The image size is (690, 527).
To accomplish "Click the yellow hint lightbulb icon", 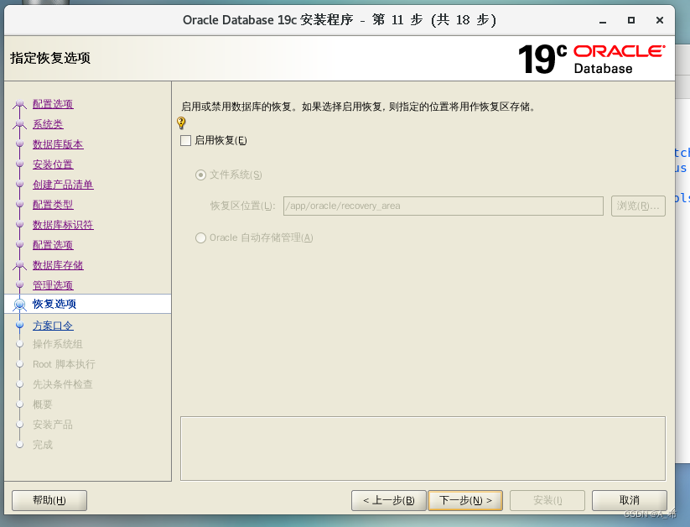I will (181, 123).
